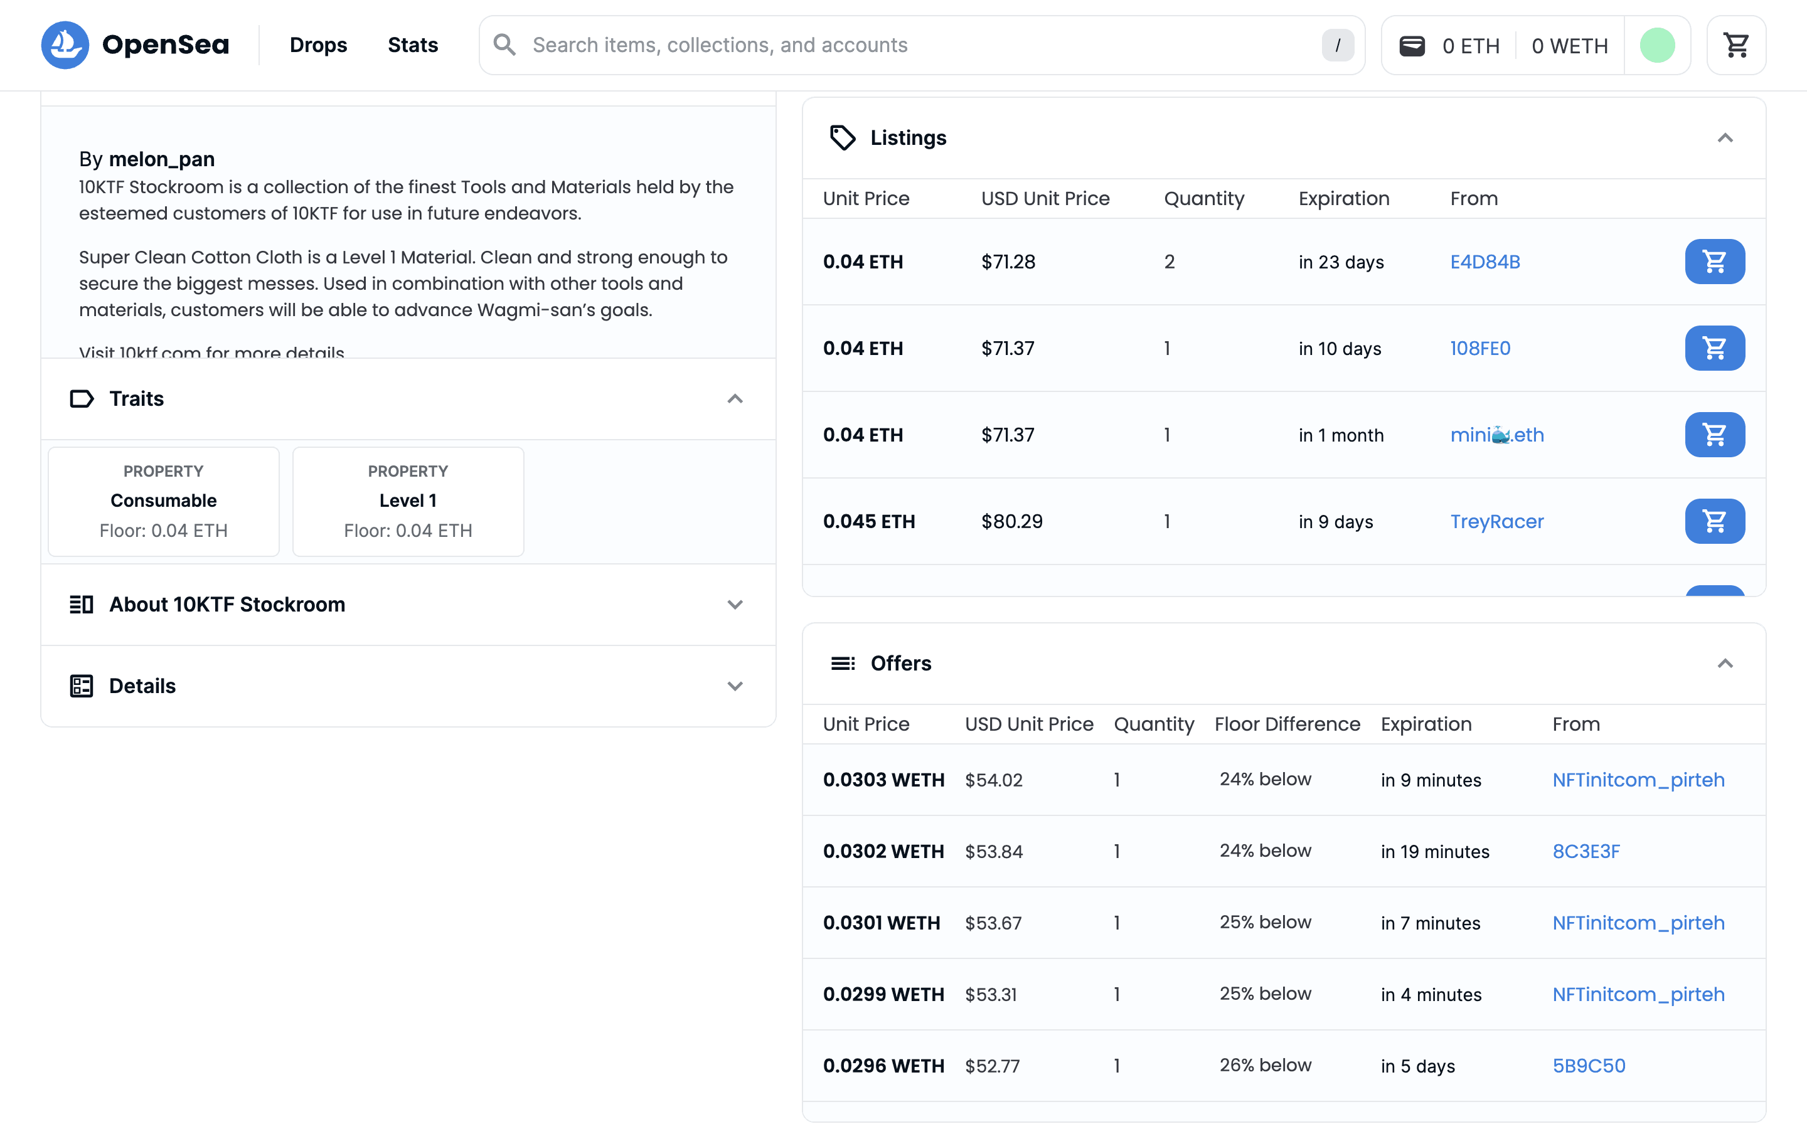Open the Drops menu

click(318, 45)
